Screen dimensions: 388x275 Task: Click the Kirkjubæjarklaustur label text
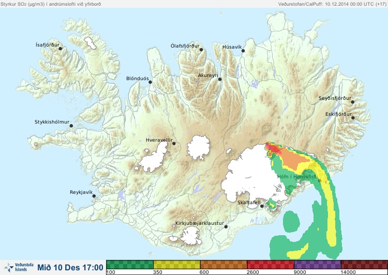[x=200, y=223]
